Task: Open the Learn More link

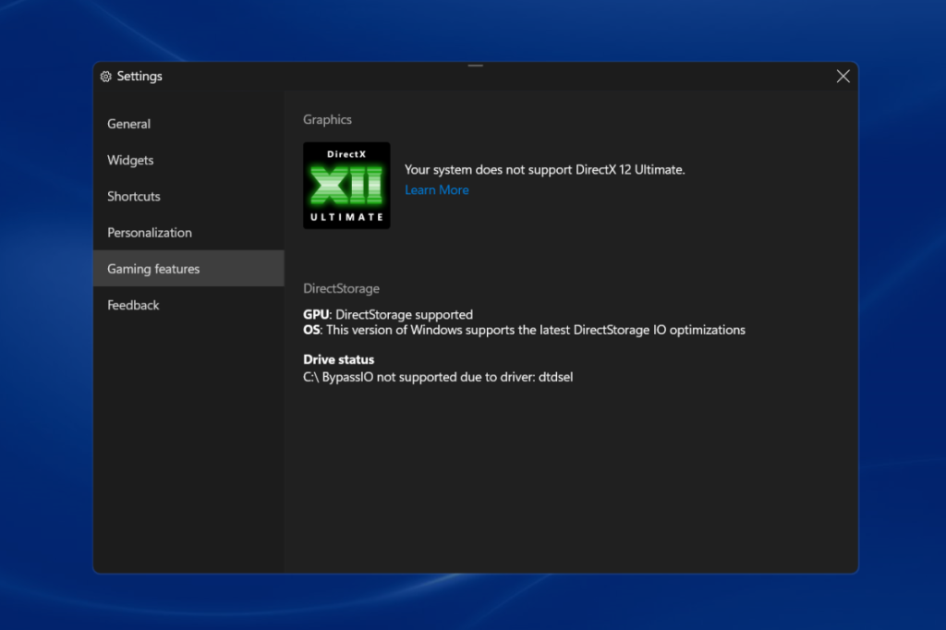Action: pyautogui.click(x=436, y=189)
